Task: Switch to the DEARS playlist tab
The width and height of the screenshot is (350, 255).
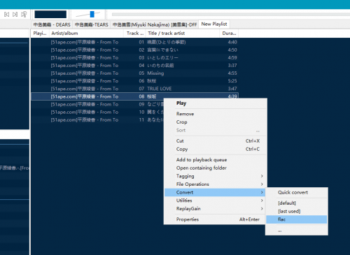Action: [x=52, y=24]
